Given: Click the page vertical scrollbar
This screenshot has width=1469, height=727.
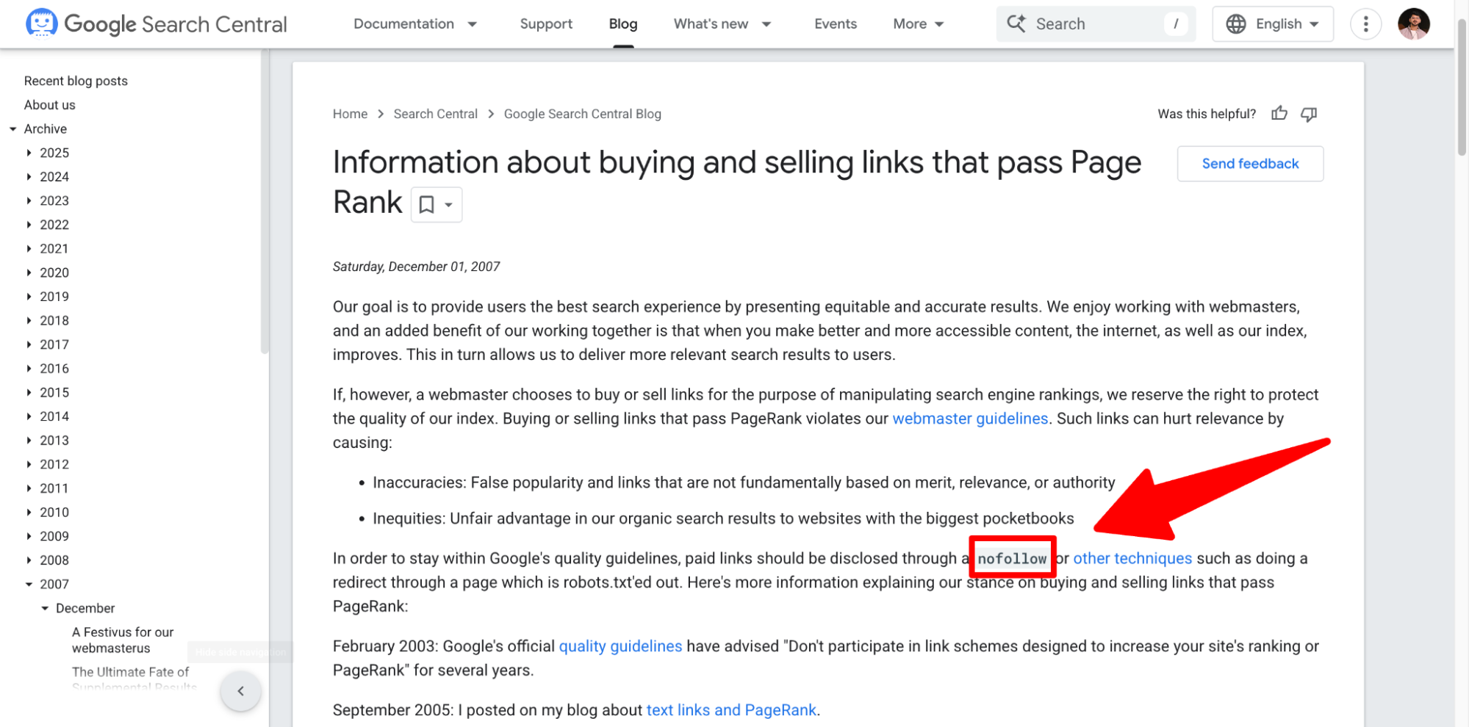Looking at the screenshot, I should [1461, 87].
